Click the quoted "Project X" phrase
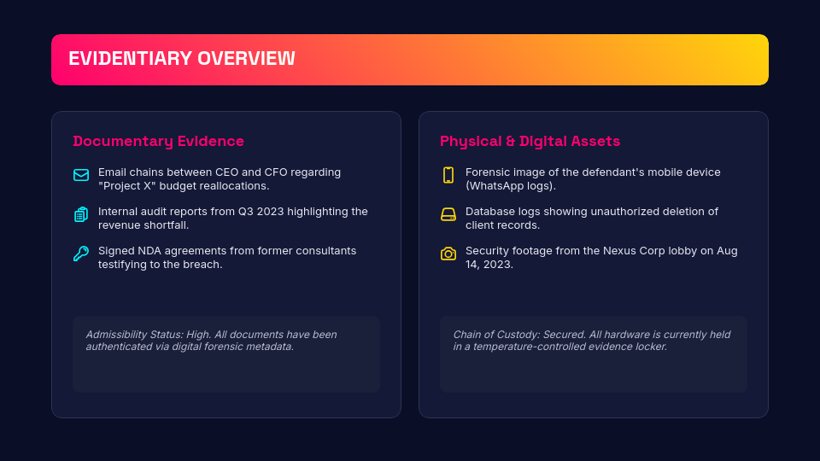This screenshot has width=820, height=461. point(130,186)
